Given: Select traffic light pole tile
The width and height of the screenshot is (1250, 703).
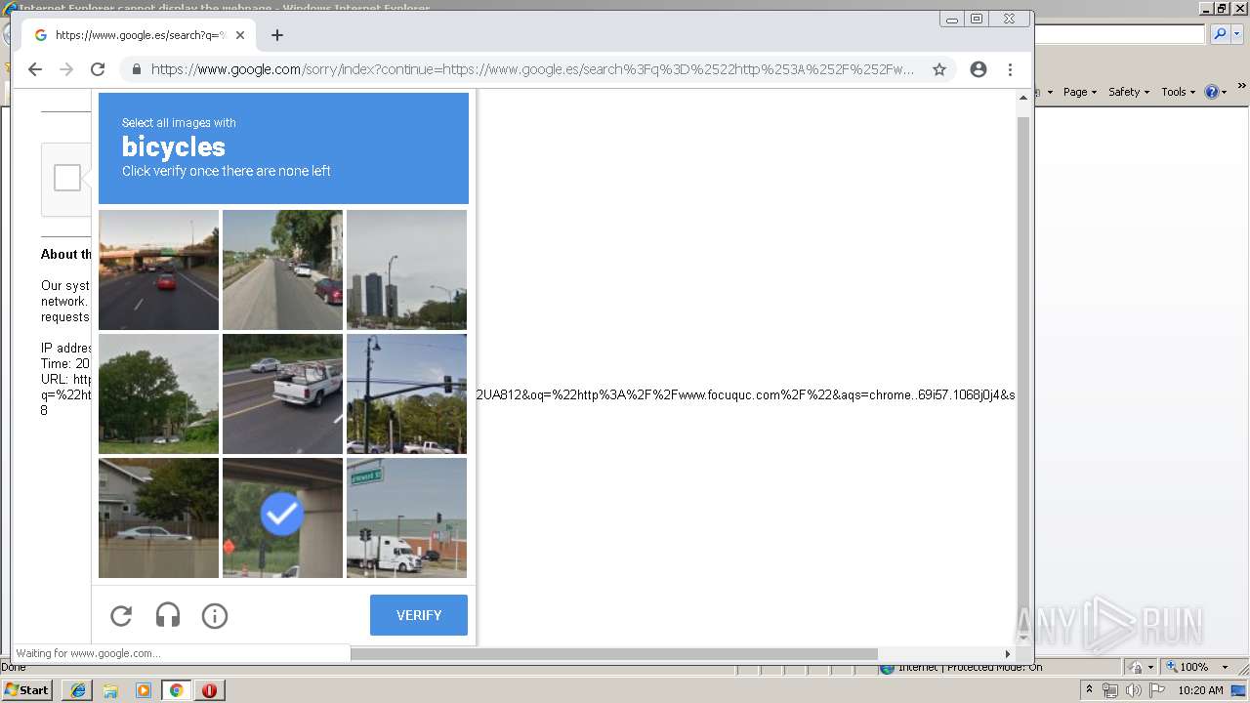Looking at the screenshot, I should 406,393.
